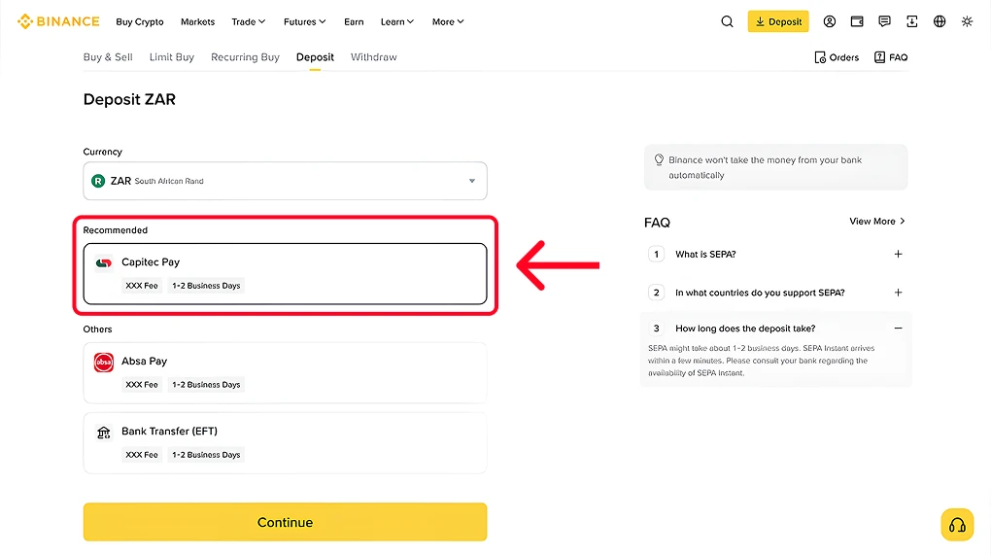
Task: Click the Capitec Pay logo icon
Action: click(x=104, y=262)
